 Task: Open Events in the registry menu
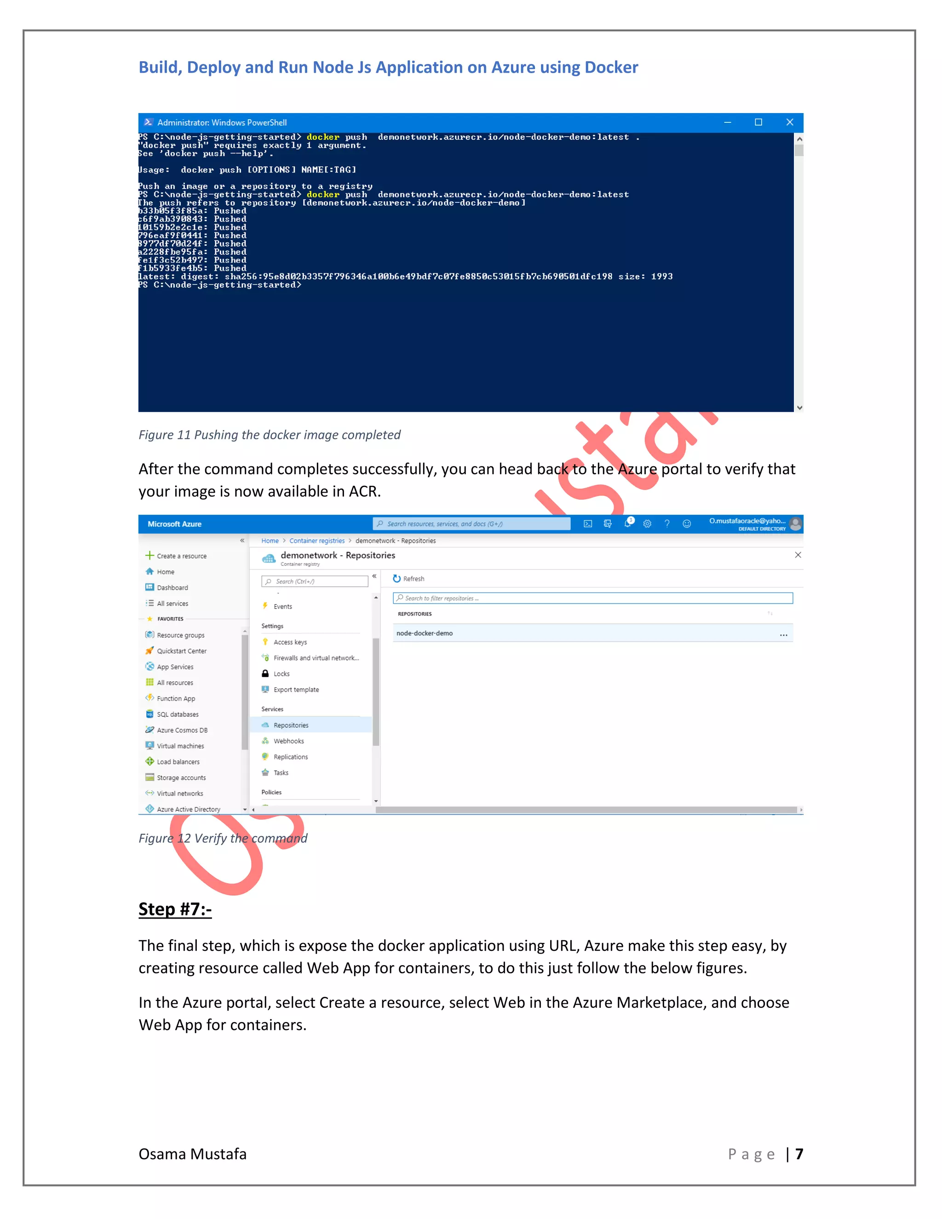(283, 607)
